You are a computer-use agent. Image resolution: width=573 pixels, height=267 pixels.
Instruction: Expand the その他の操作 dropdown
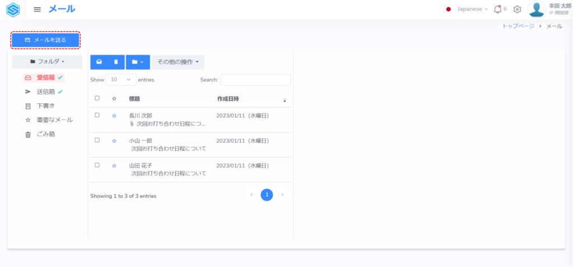click(x=177, y=62)
